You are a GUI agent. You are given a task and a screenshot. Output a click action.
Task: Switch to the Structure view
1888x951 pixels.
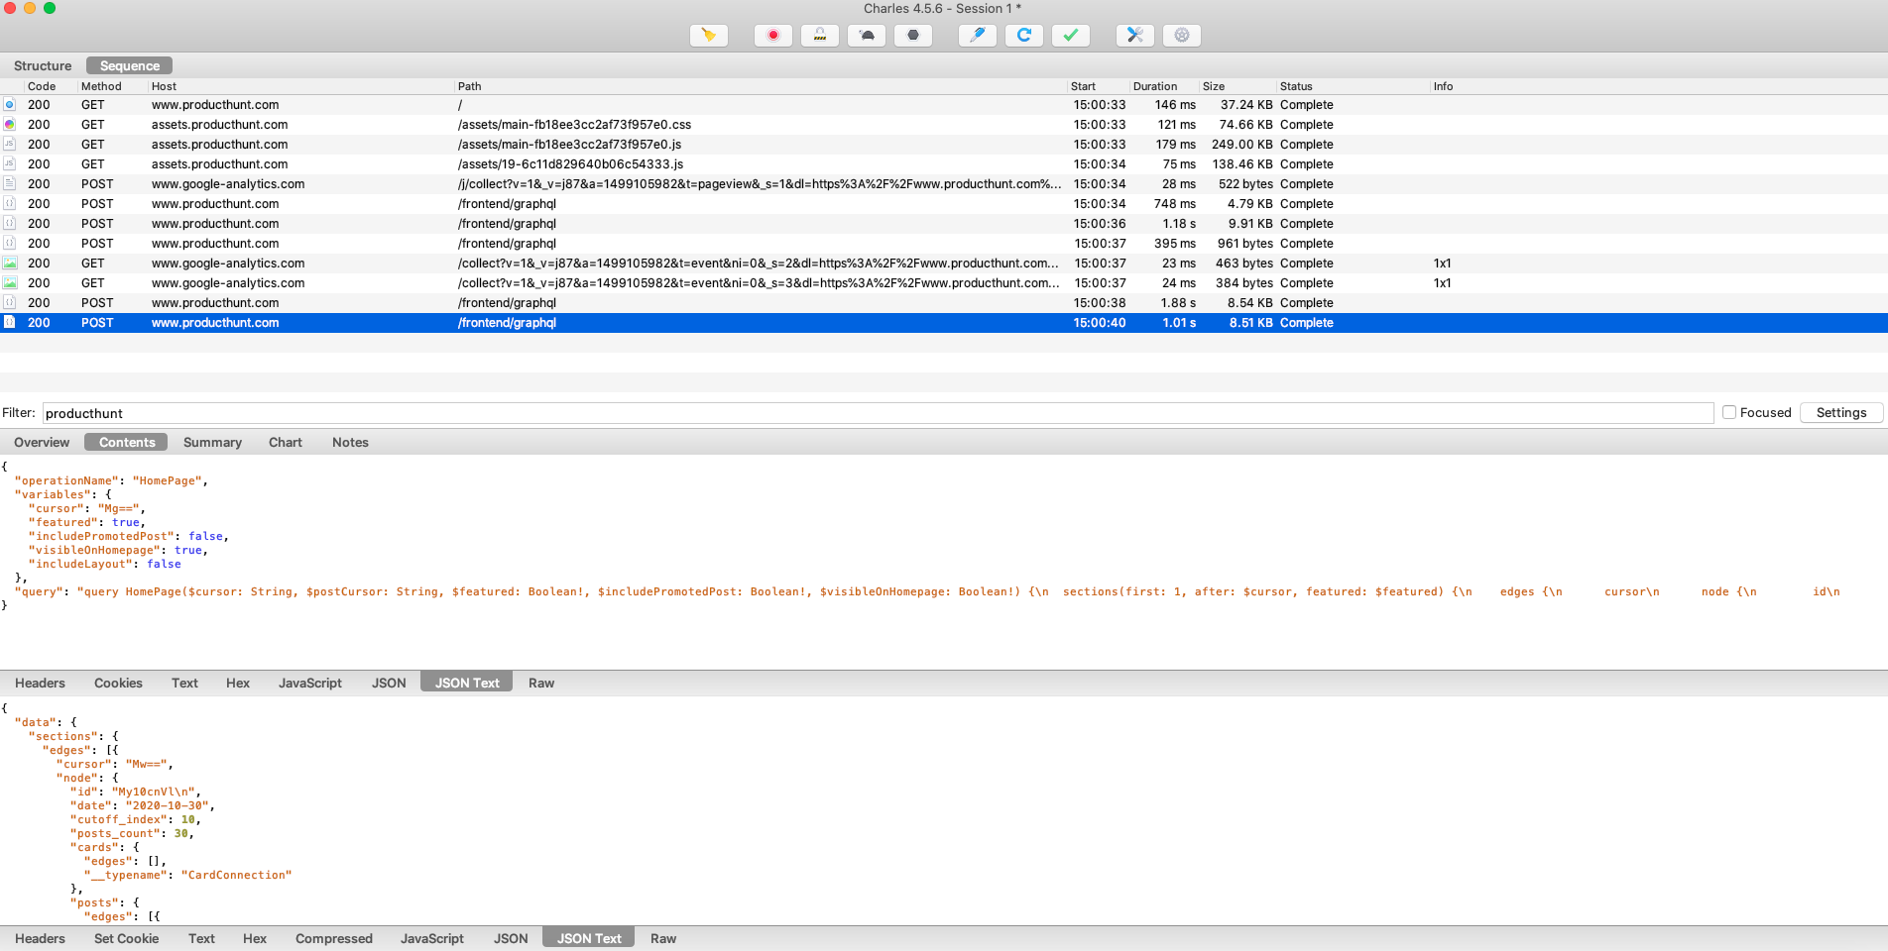click(42, 65)
